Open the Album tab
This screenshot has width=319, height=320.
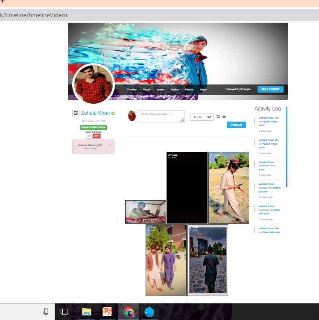coord(146,90)
